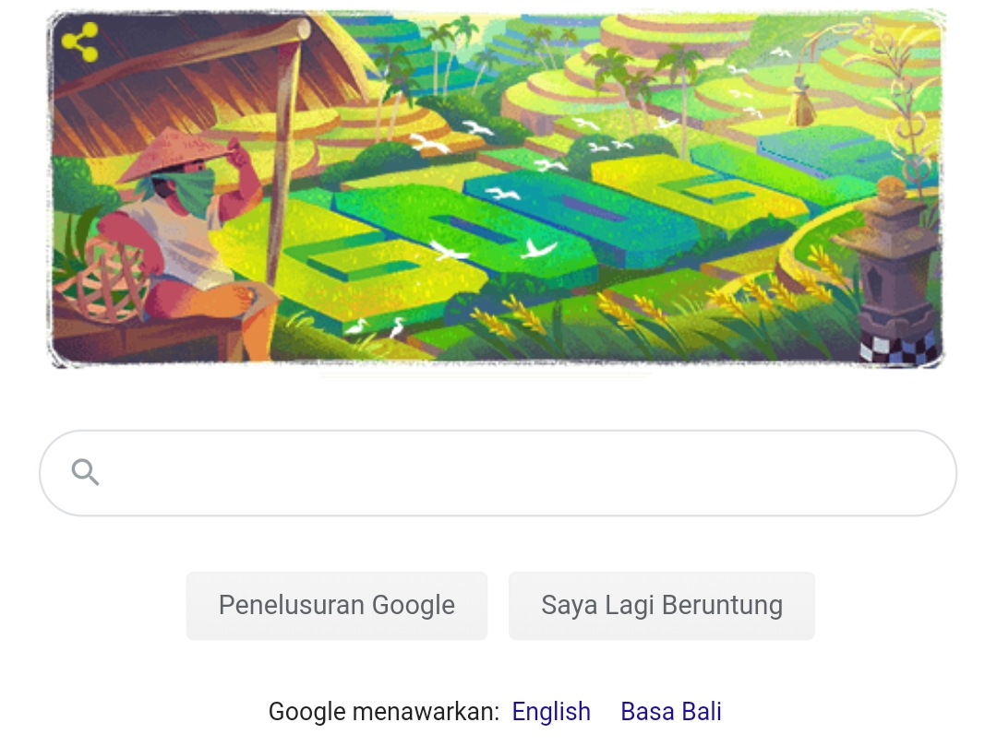Click the scarecrow on the upper terraces

pos(801,101)
